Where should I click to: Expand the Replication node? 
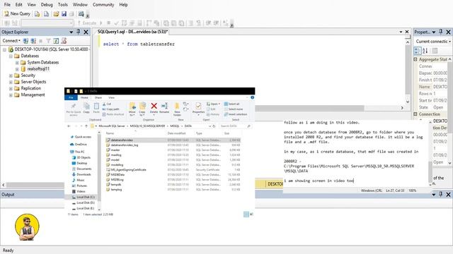point(11,88)
